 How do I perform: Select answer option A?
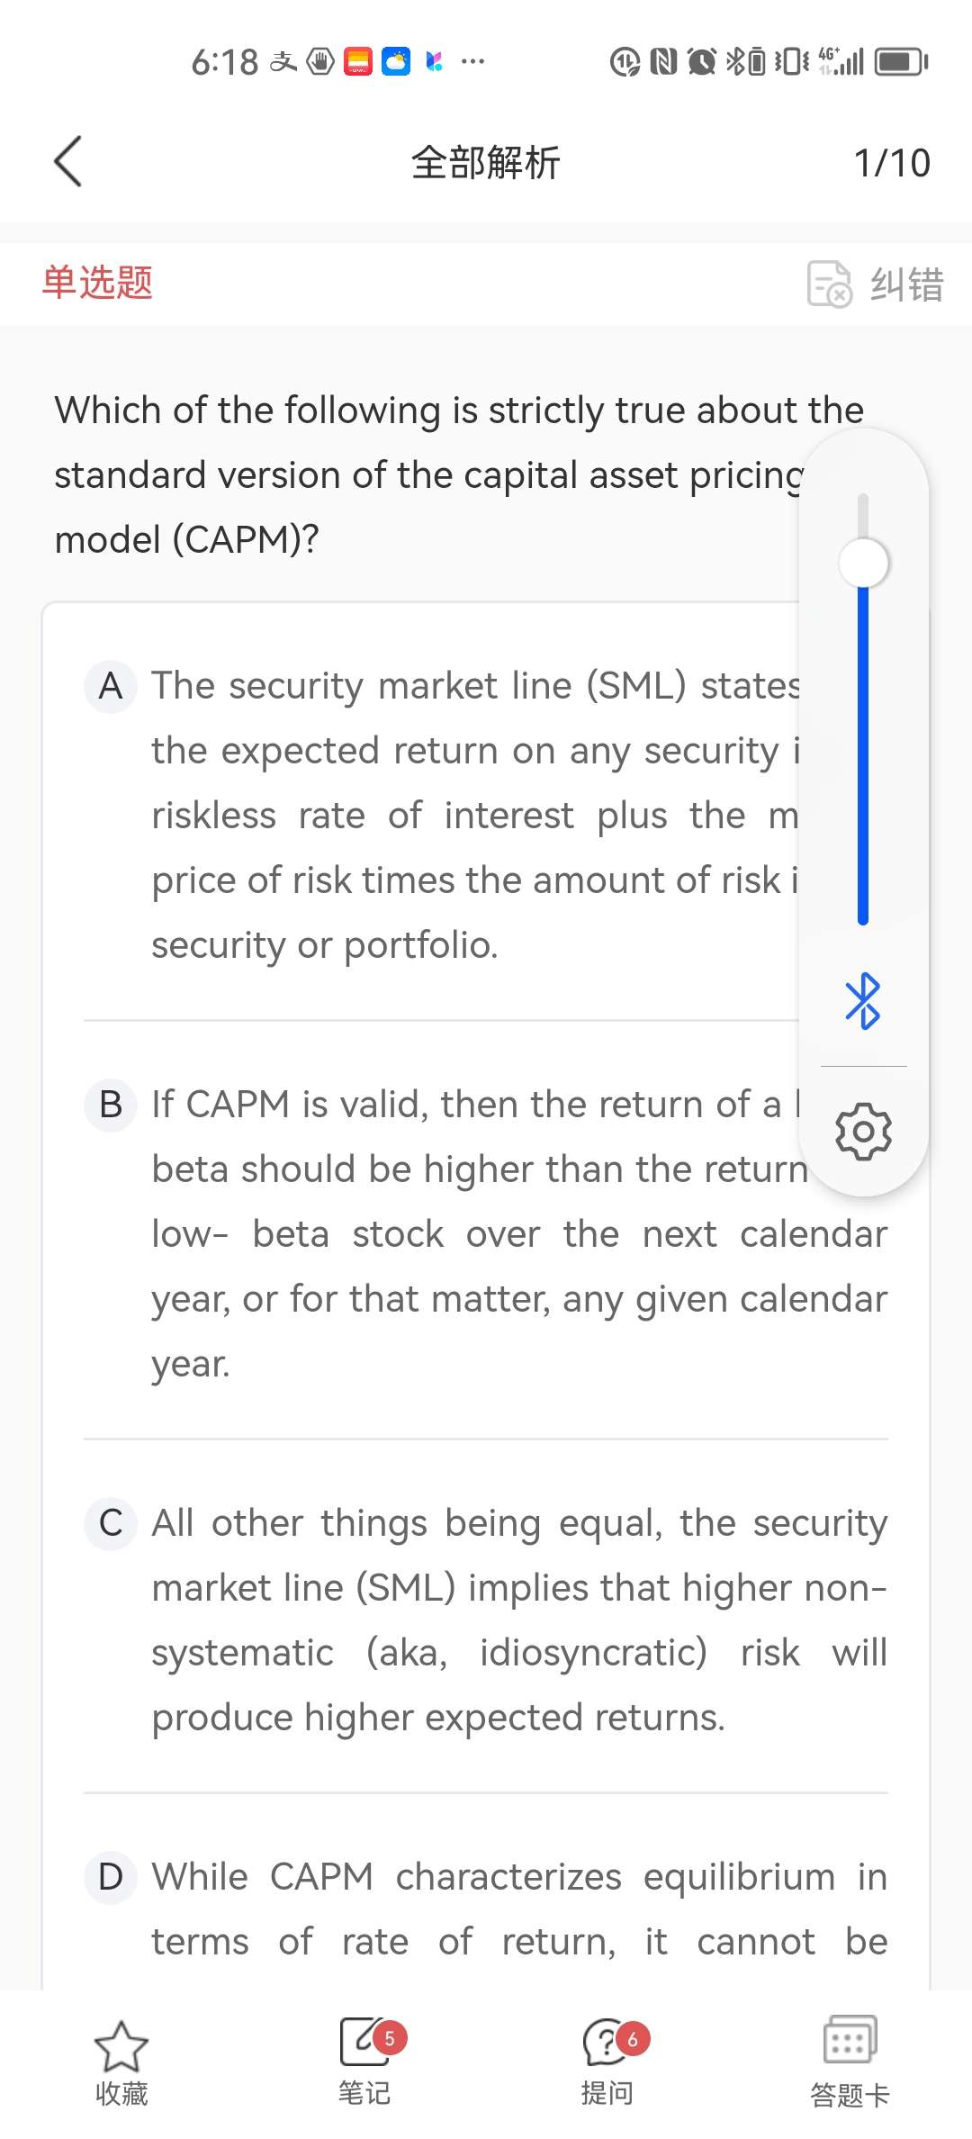(x=111, y=686)
